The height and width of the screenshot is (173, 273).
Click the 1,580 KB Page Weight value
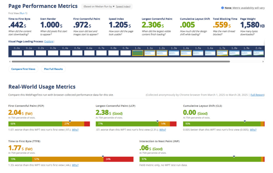[252, 25]
